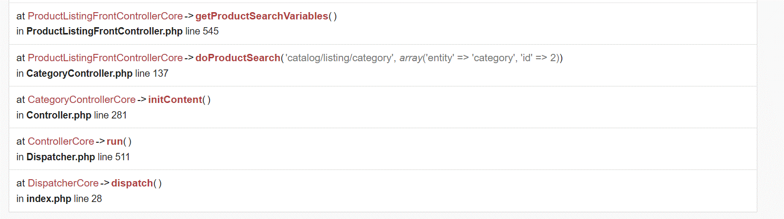The height and width of the screenshot is (219, 784).
Task: Click the line 137 text
Action: (152, 73)
